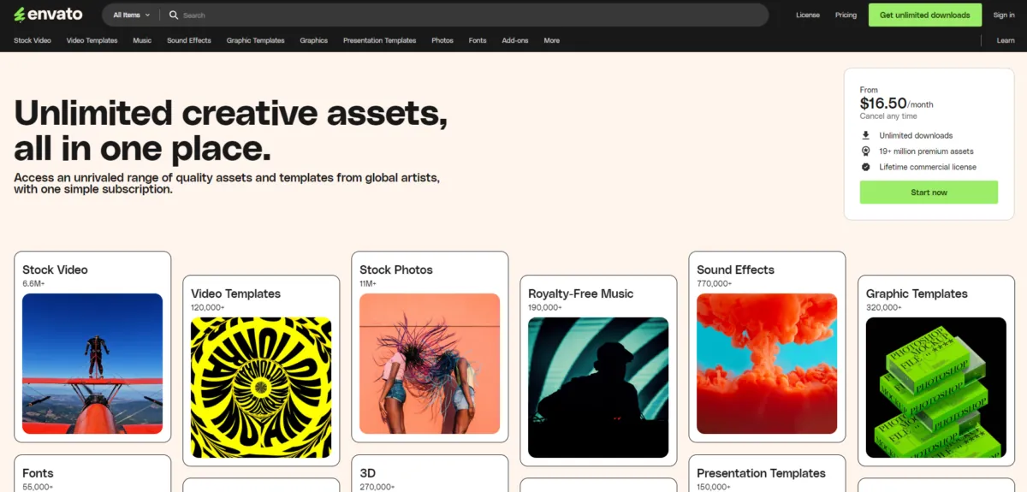This screenshot has height=492, width=1027.
Task: Click the Sound Effects card title
Action: point(735,270)
